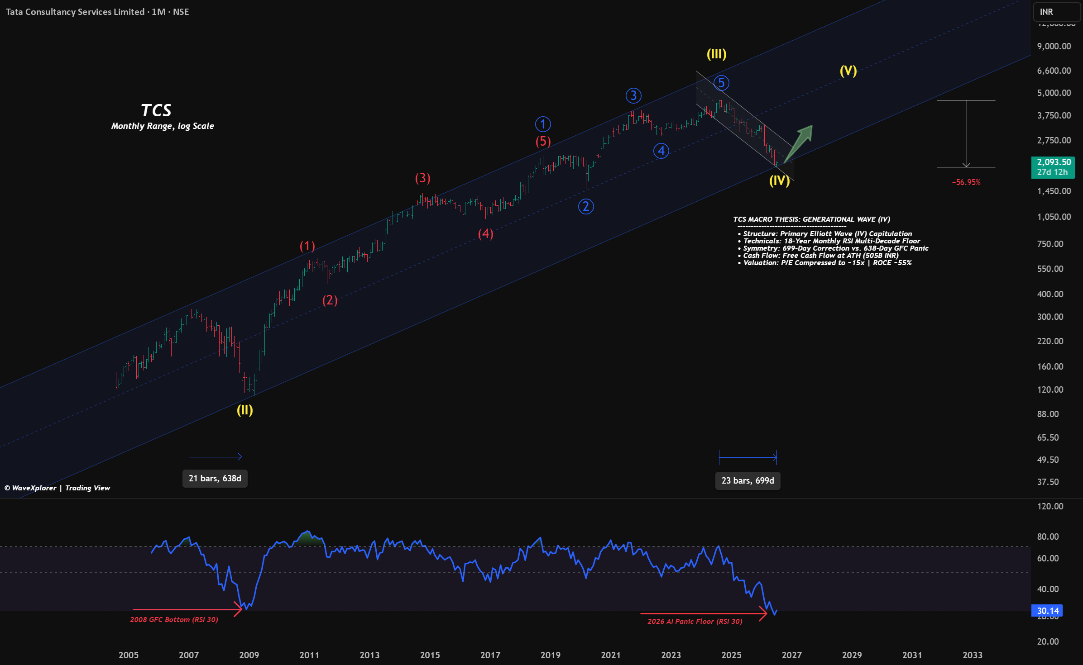Image resolution: width=1083 pixels, height=665 pixels.
Task: Select the 3,750.00 price axis label
Action: pos(1054,115)
